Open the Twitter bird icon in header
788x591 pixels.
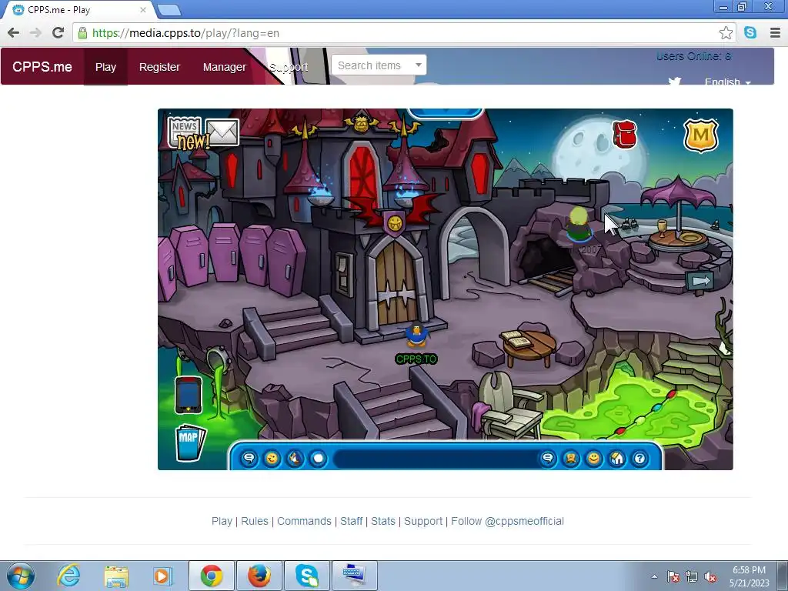(x=675, y=81)
